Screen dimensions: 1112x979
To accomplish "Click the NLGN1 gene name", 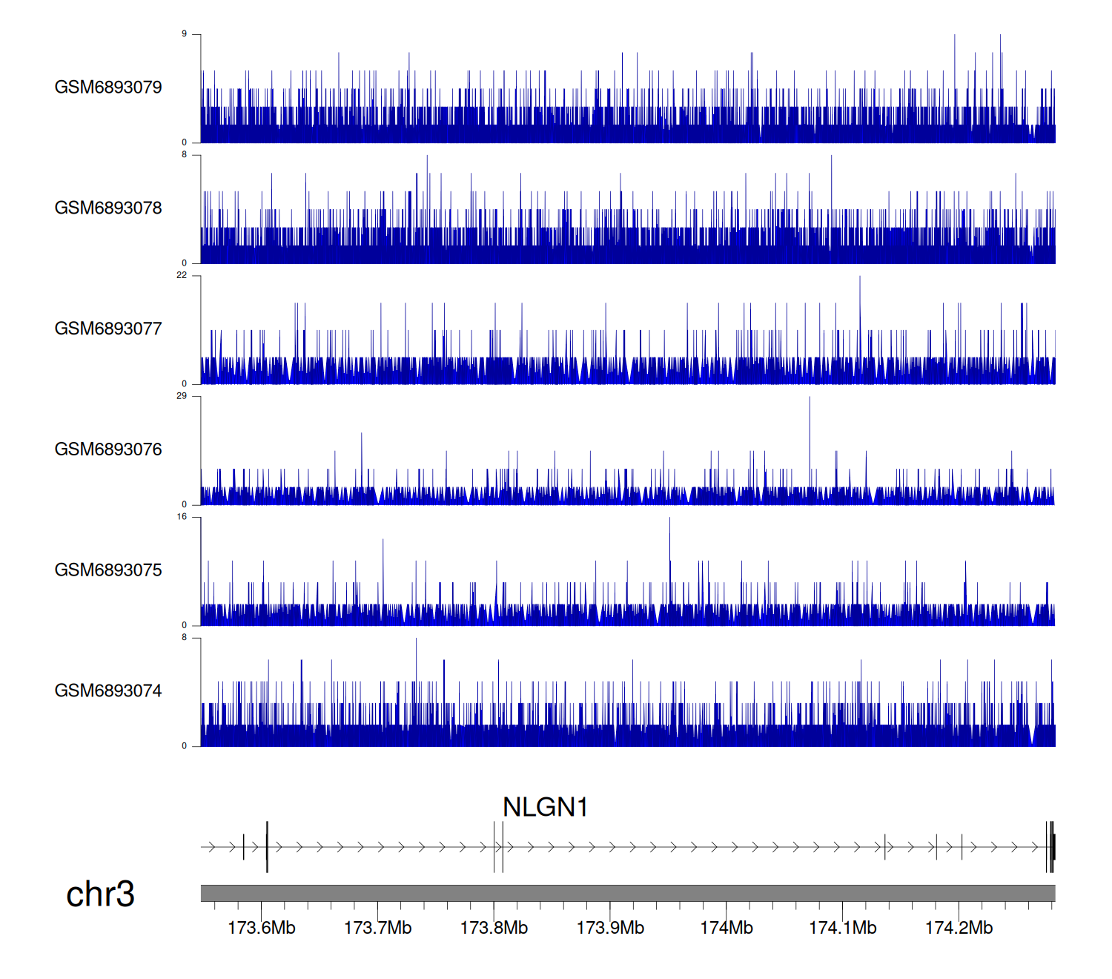I will 545,807.
